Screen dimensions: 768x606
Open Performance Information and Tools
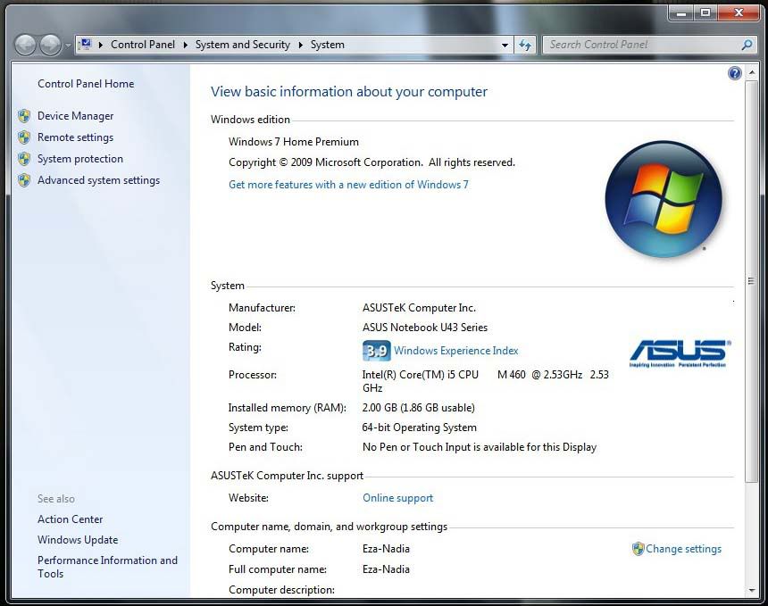pos(108,567)
